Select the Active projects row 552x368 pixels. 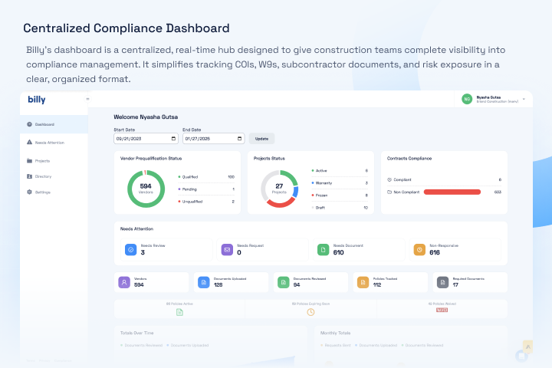click(x=340, y=171)
